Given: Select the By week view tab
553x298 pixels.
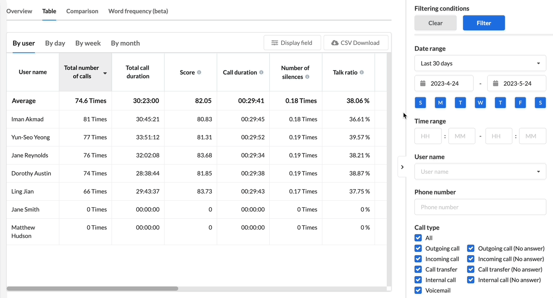Looking at the screenshot, I should coord(88,43).
